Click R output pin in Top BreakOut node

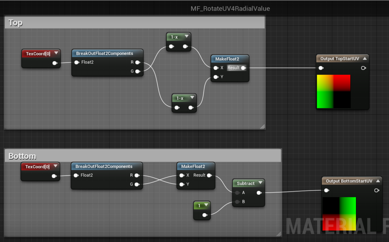coord(138,62)
